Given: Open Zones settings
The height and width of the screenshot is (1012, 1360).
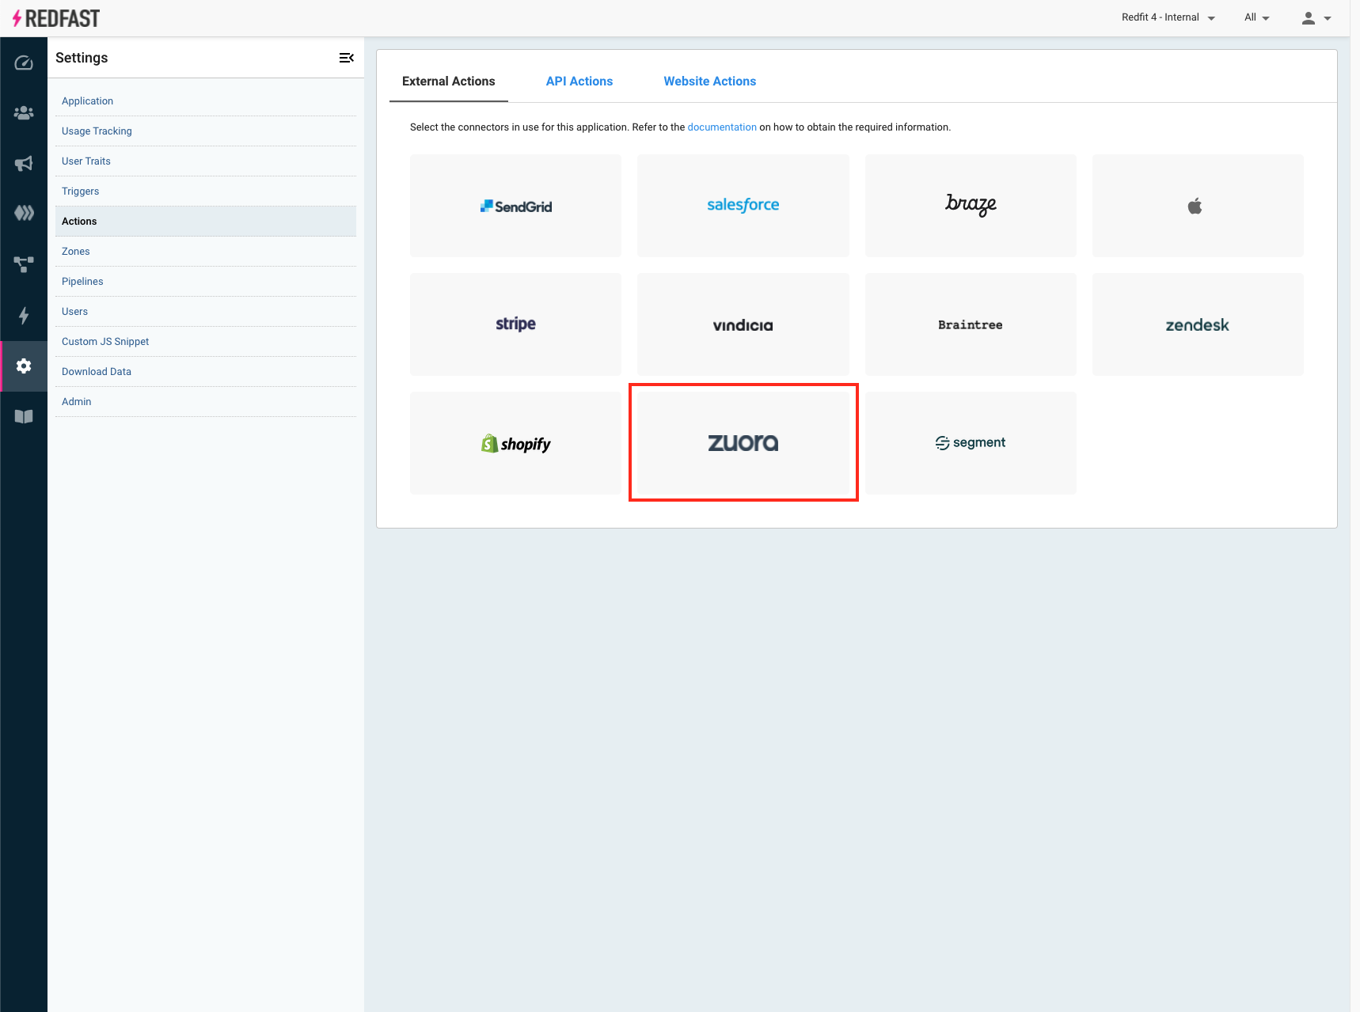Looking at the screenshot, I should [206, 252].
